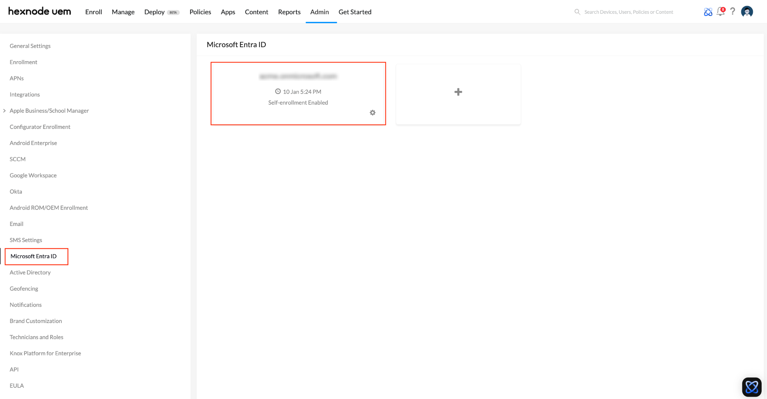Open Android ROM/OEM Enrollment

(x=49, y=208)
